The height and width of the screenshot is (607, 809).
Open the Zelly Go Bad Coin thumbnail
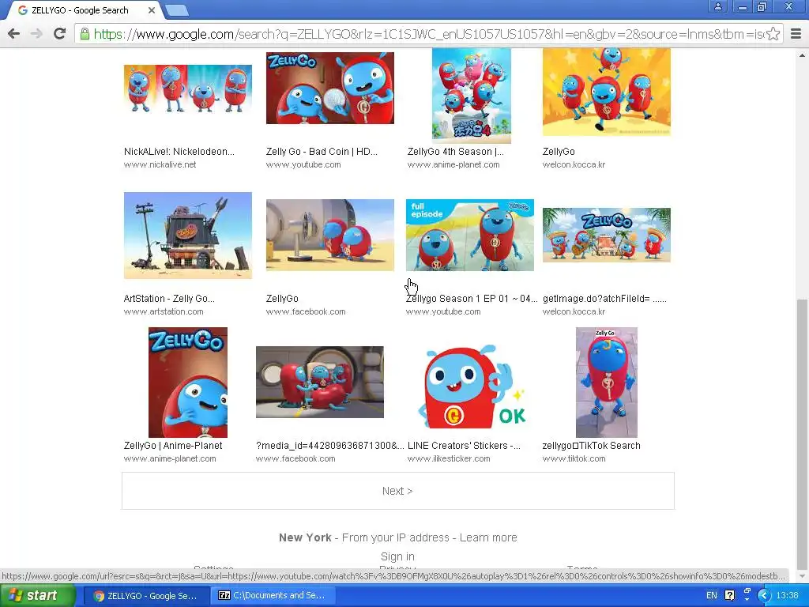click(x=330, y=88)
